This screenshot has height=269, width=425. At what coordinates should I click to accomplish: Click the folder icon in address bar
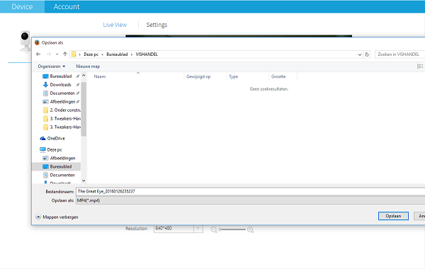tap(74, 55)
